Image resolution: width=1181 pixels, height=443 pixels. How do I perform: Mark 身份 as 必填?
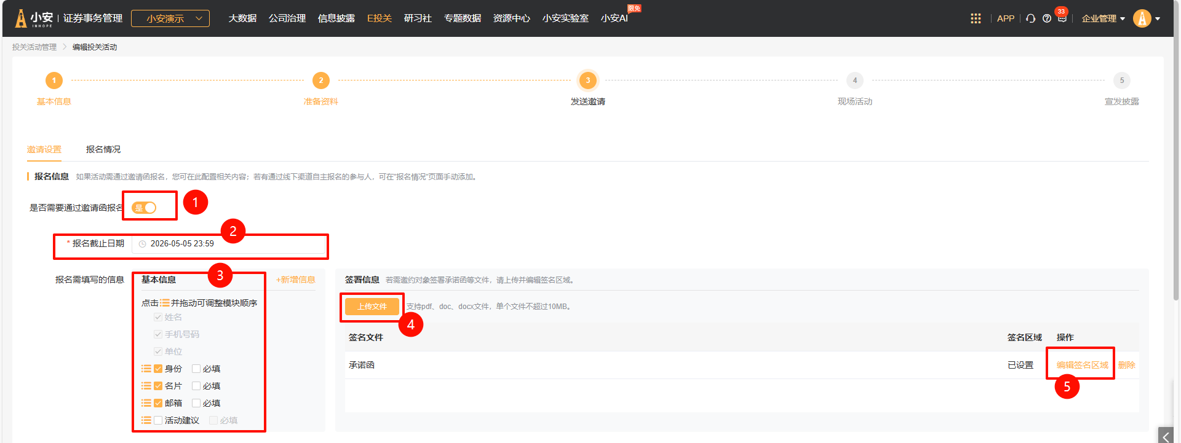point(196,369)
